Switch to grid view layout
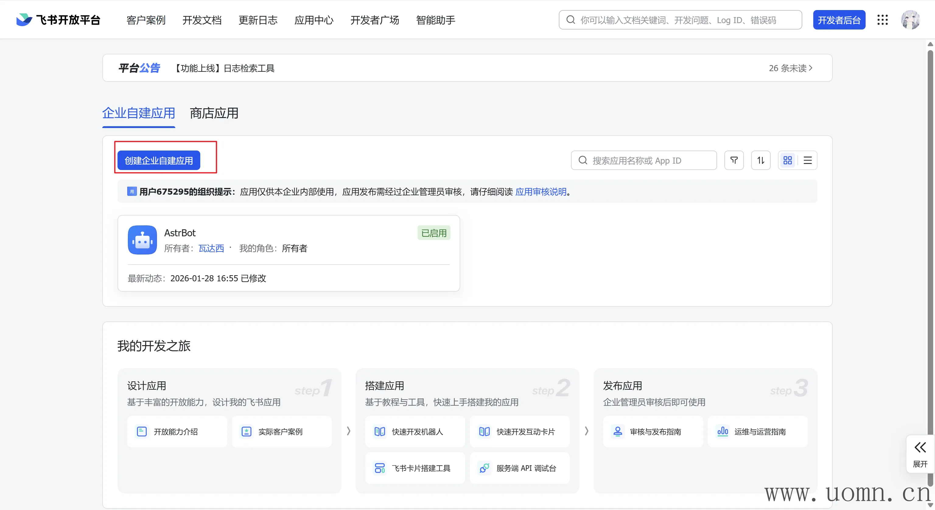Viewport: 935px width, 510px height. point(787,160)
